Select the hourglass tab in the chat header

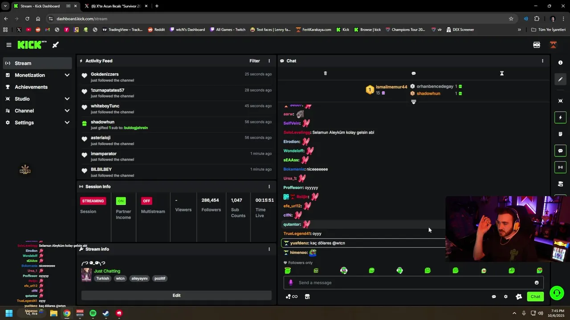[x=502, y=73]
